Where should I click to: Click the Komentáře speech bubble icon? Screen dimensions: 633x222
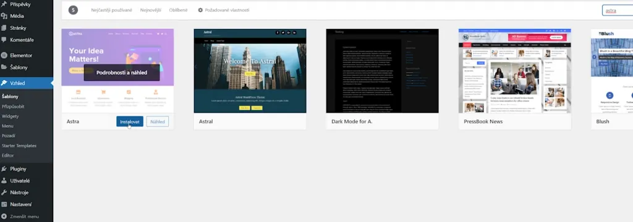4,40
